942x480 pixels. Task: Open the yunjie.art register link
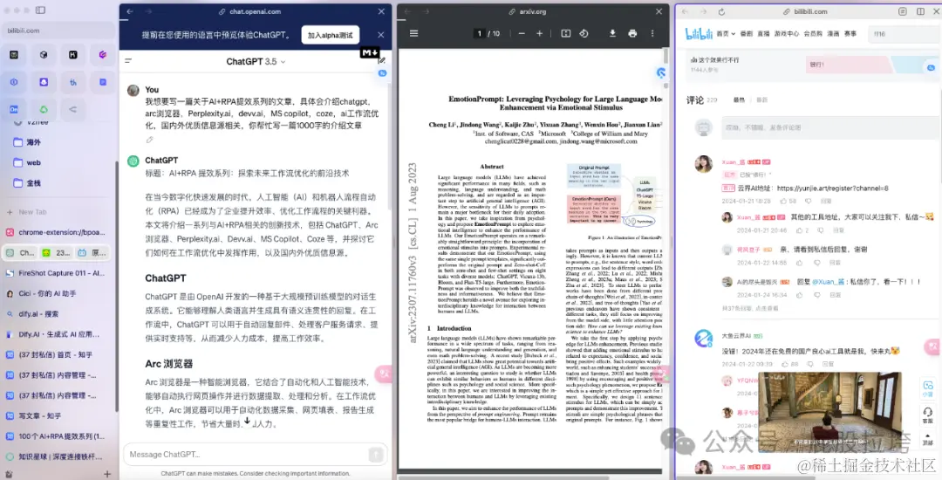832,188
